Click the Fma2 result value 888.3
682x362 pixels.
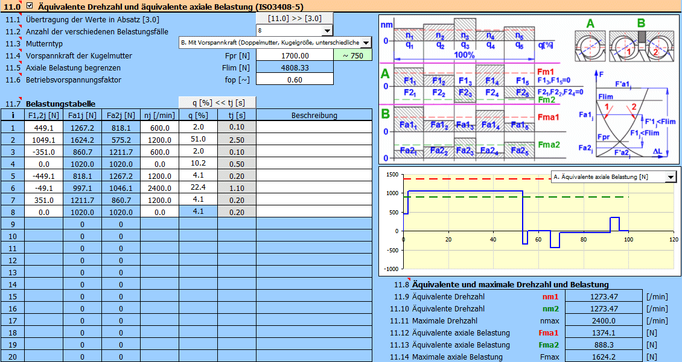point(604,345)
